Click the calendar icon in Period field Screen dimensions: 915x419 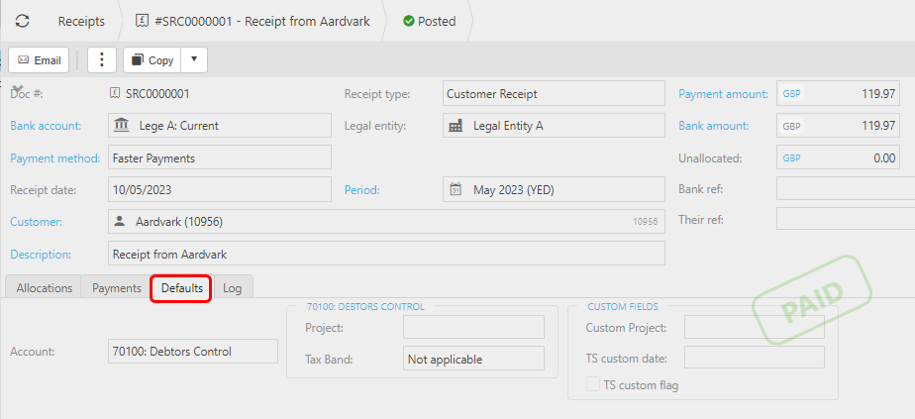[456, 189]
